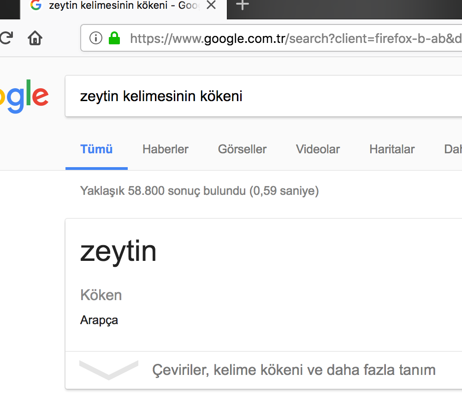Image resolution: width=462 pixels, height=398 pixels.
Task: Click the Google favicon on the browser tab
Action: coord(36,6)
